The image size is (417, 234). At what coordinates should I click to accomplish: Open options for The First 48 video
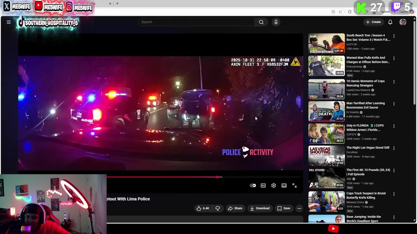(x=394, y=171)
